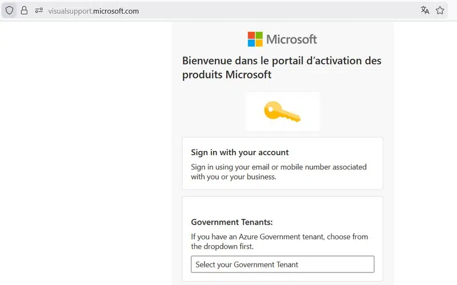Screen dimensions: 457x285
Task: Focus the empty space in address bar
Action: click(x=274, y=10)
